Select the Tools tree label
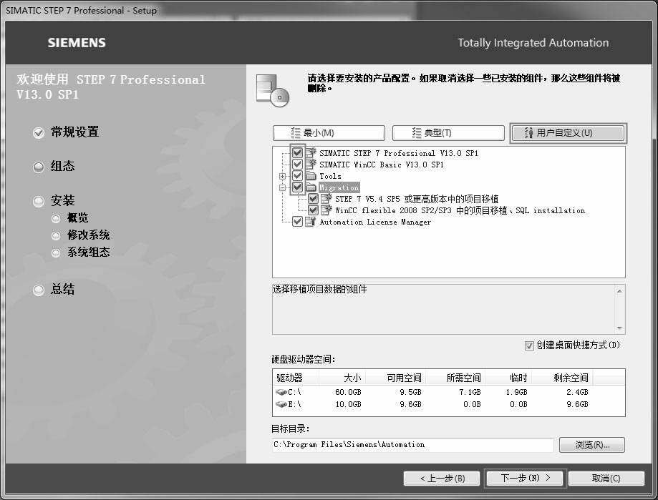 point(330,176)
